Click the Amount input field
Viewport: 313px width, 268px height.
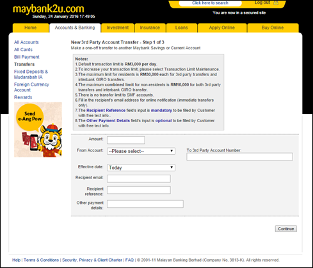tap(126, 140)
